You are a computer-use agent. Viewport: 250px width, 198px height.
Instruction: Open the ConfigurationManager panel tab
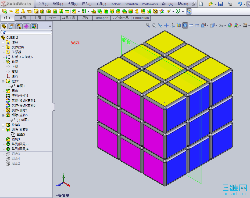[x=19, y=26]
